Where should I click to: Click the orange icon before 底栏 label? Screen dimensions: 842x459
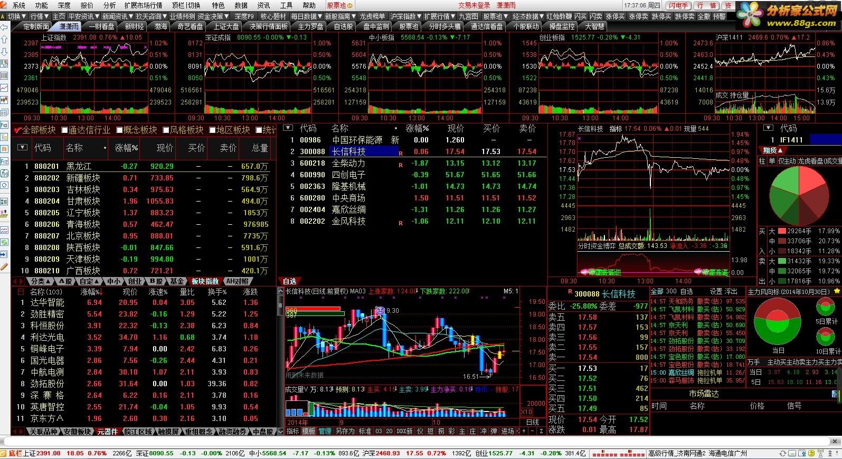(x=4, y=453)
